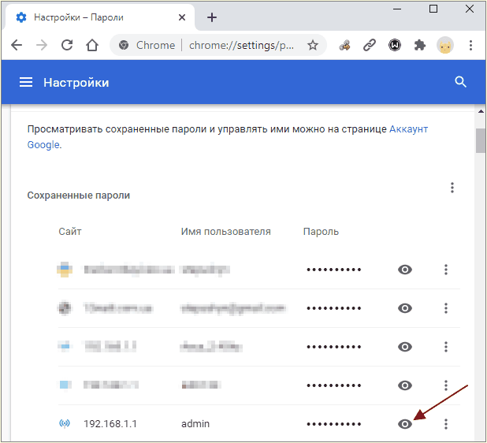Open the Settings hamburger navigation menu
Screen dimensions: 487x443
click(x=26, y=82)
